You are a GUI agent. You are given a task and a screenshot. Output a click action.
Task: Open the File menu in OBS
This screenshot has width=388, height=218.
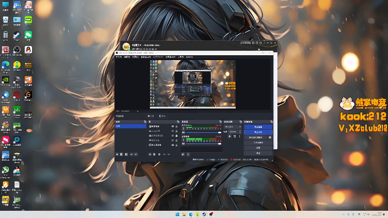coord(119,57)
